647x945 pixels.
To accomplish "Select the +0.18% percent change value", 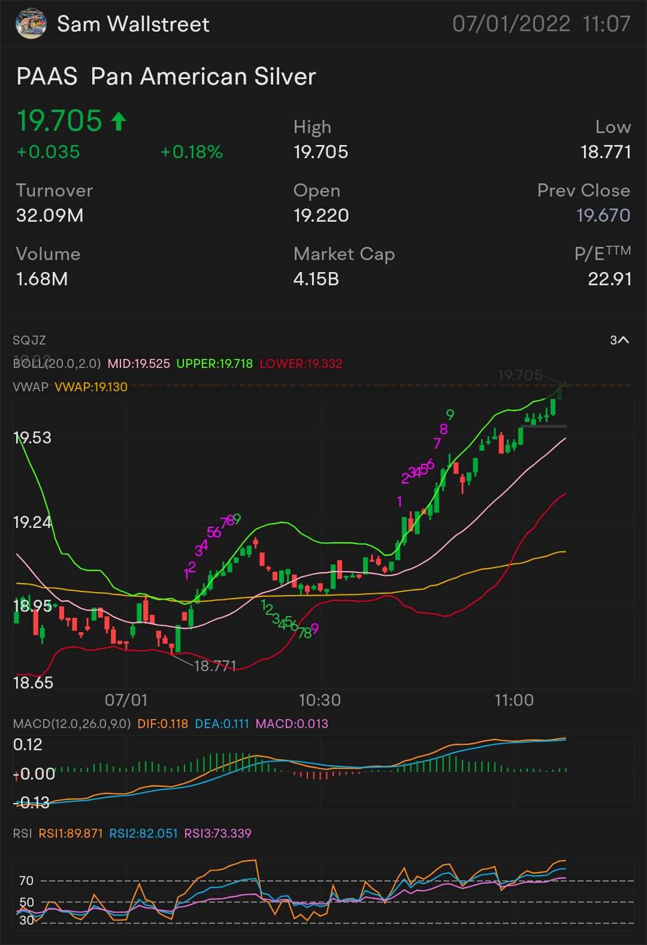I will (x=192, y=152).
